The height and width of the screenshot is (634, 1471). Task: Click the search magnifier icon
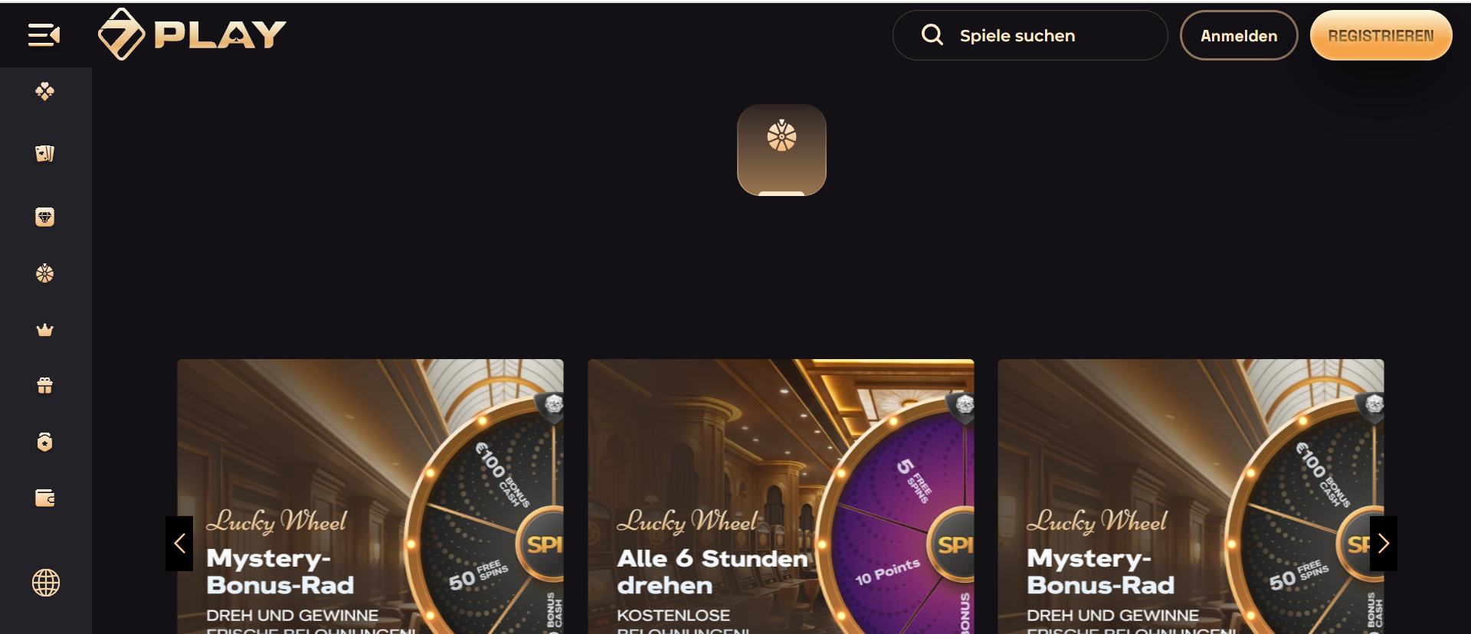click(932, 34)
